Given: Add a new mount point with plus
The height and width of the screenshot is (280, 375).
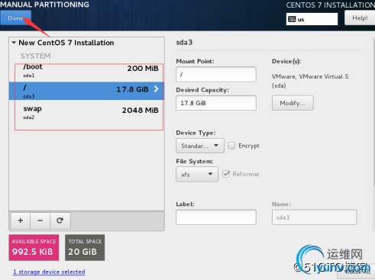Looking at the screenshot, I should (21, 220).
